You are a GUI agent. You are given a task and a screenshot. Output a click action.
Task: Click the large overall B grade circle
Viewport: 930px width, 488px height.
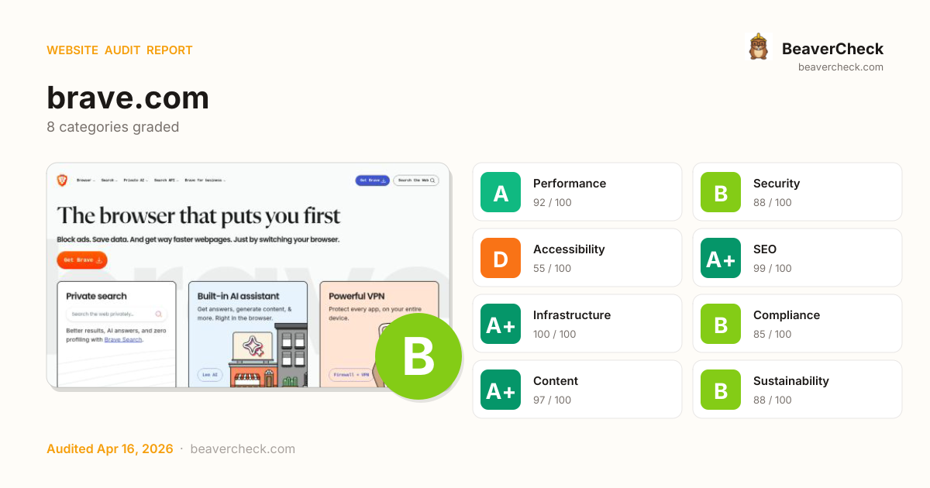418,356
